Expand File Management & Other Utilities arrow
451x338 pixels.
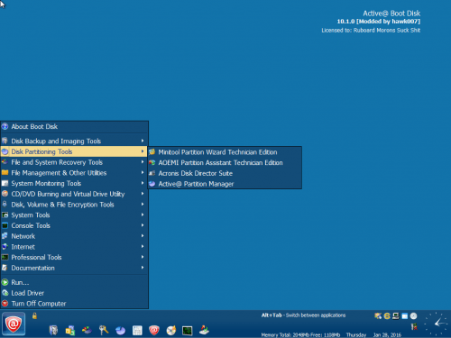[143, 172]
